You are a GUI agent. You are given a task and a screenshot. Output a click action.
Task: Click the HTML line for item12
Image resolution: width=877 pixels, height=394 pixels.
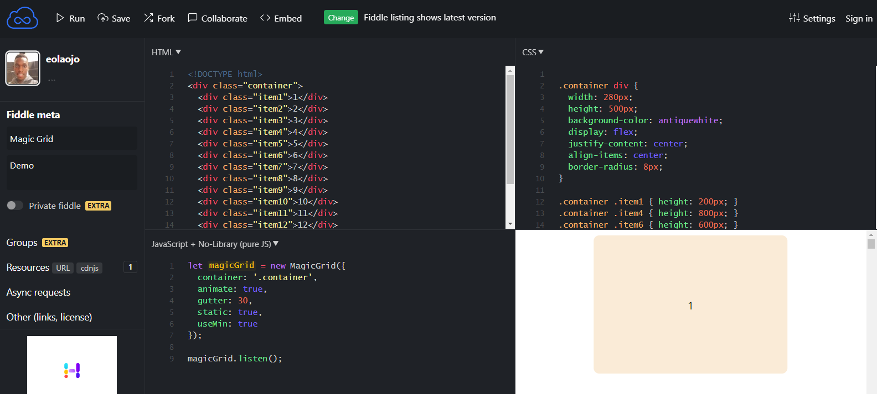[x=267, y=224]
